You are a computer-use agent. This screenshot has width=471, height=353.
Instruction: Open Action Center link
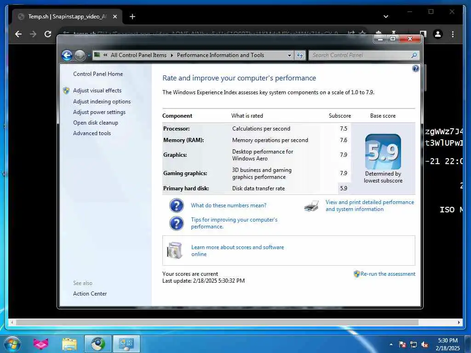tap(90, 294)
